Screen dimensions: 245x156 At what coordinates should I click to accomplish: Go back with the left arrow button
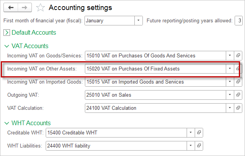click(11, 7)
